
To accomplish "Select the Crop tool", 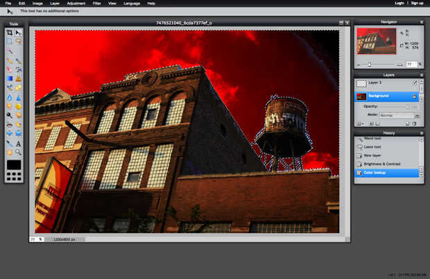I will pyautogui.click(x=10, y=33).
